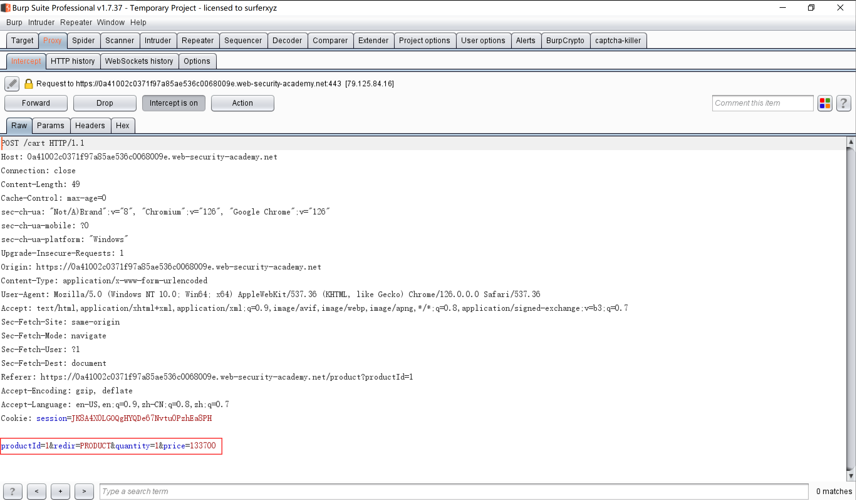Open the Intruder menu in the menu bar

(41, 23)
